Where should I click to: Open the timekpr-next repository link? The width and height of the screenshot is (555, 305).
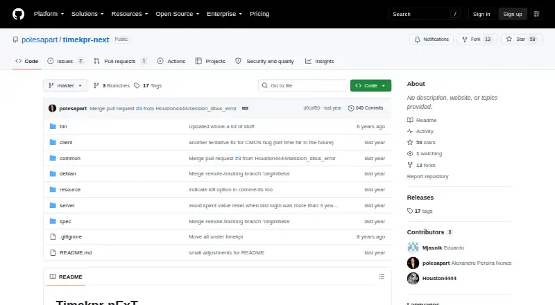point(86,40)
